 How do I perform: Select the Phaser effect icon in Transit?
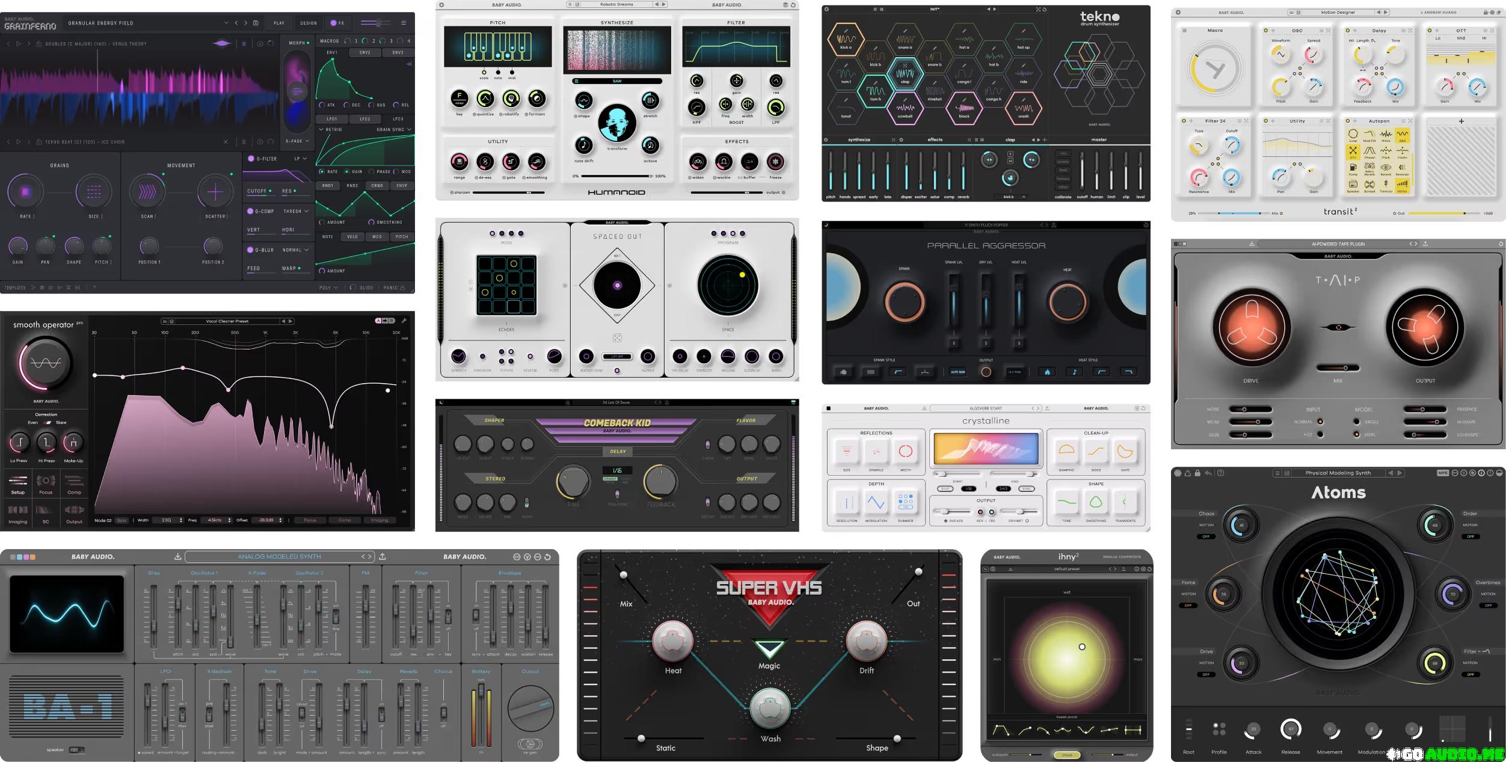click(x=1369, y=151)
